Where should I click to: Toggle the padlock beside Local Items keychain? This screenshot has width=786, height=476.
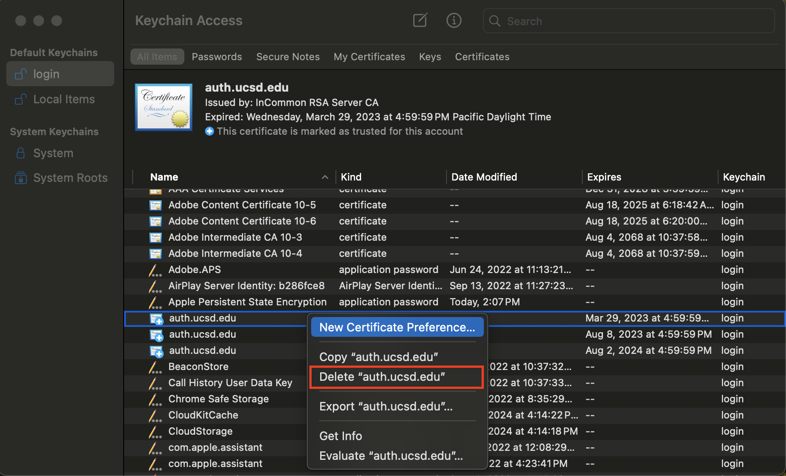click(x=20, y=99)
